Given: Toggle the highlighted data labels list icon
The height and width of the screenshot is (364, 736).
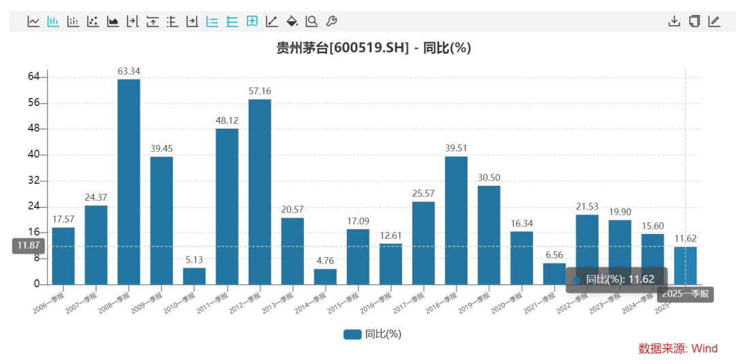Looking at the screenshot, I should point(212,21).
